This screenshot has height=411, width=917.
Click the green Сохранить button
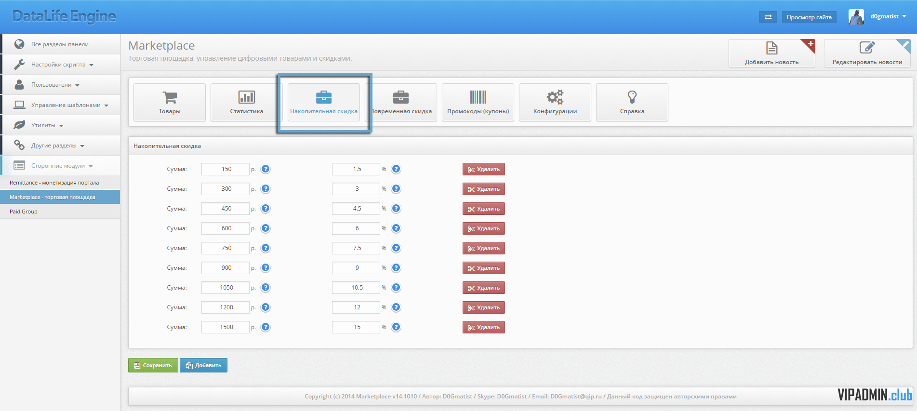point(153,365)
